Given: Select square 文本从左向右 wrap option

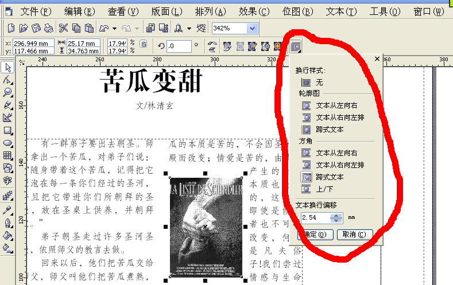Looking at the screenshot, I should point(330,153).
